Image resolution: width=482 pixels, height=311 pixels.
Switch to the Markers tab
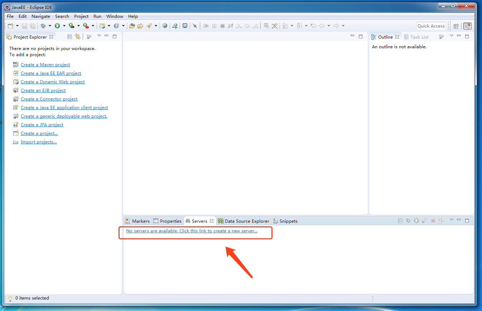pos(138,221)
